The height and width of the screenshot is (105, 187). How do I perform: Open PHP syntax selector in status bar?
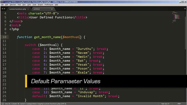(x=179, y=104)
